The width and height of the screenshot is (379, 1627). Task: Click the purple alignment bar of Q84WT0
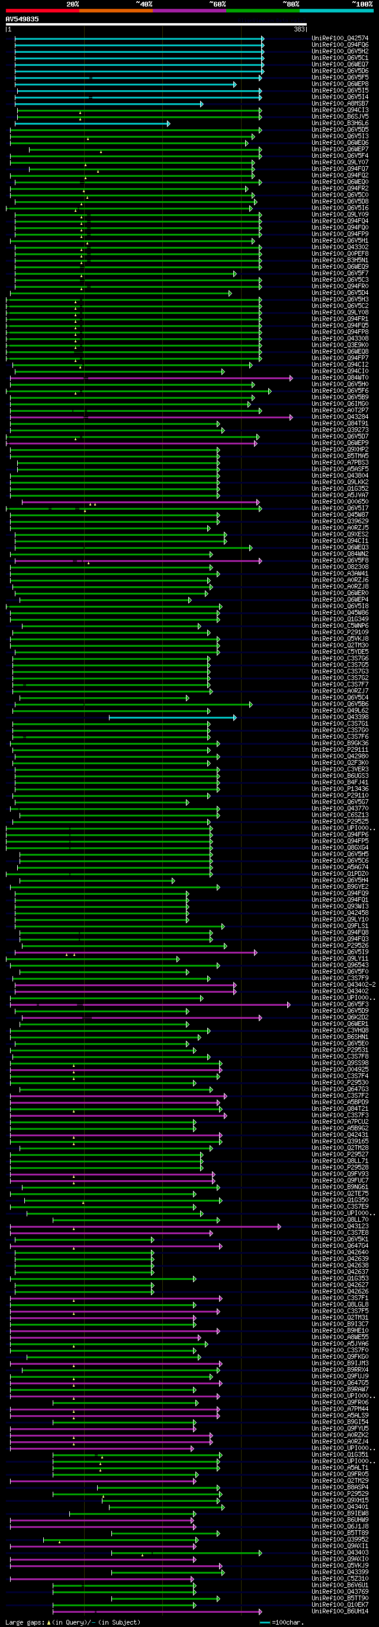(152, 378)
